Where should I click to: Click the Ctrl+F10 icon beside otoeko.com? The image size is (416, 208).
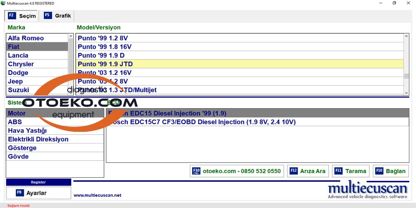[x=196, y=171]
